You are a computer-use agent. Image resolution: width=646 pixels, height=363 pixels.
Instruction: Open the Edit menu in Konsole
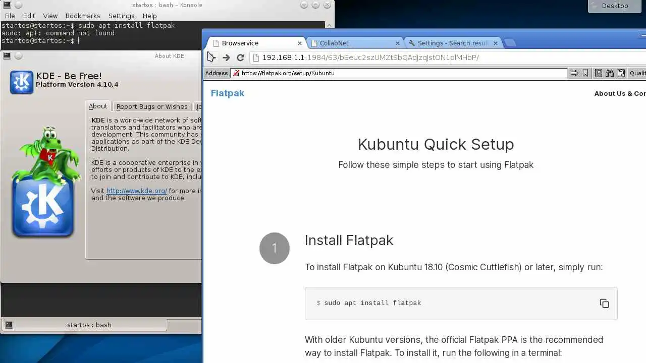coord(29,16)
